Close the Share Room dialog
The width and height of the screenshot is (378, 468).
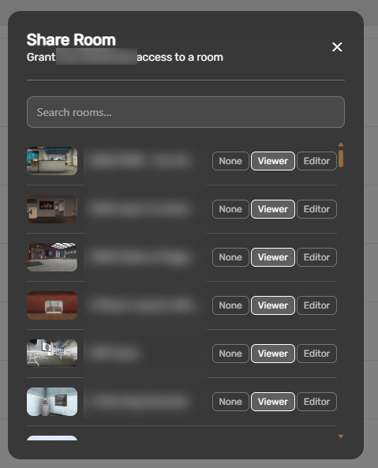[337, 47]
